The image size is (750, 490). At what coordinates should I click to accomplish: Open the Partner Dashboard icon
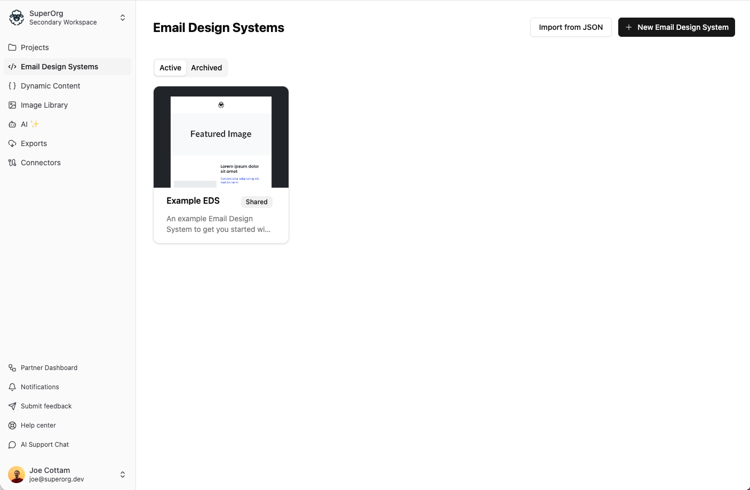click(x=12, y=367)
